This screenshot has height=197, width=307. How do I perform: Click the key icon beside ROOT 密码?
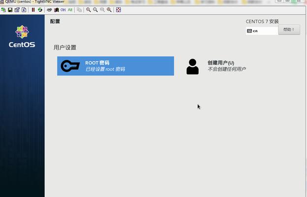pyautogui.click(x=70, y=66)
